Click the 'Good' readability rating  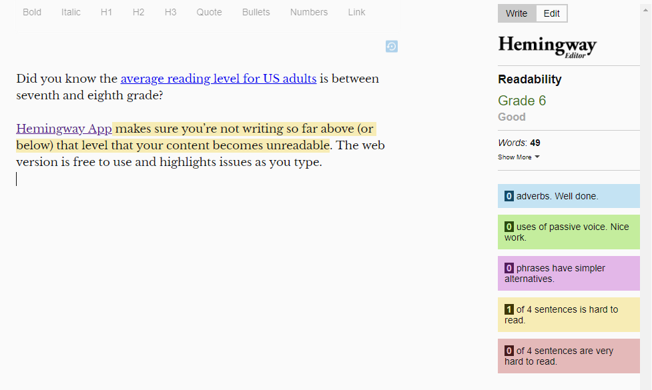(512, 117)
